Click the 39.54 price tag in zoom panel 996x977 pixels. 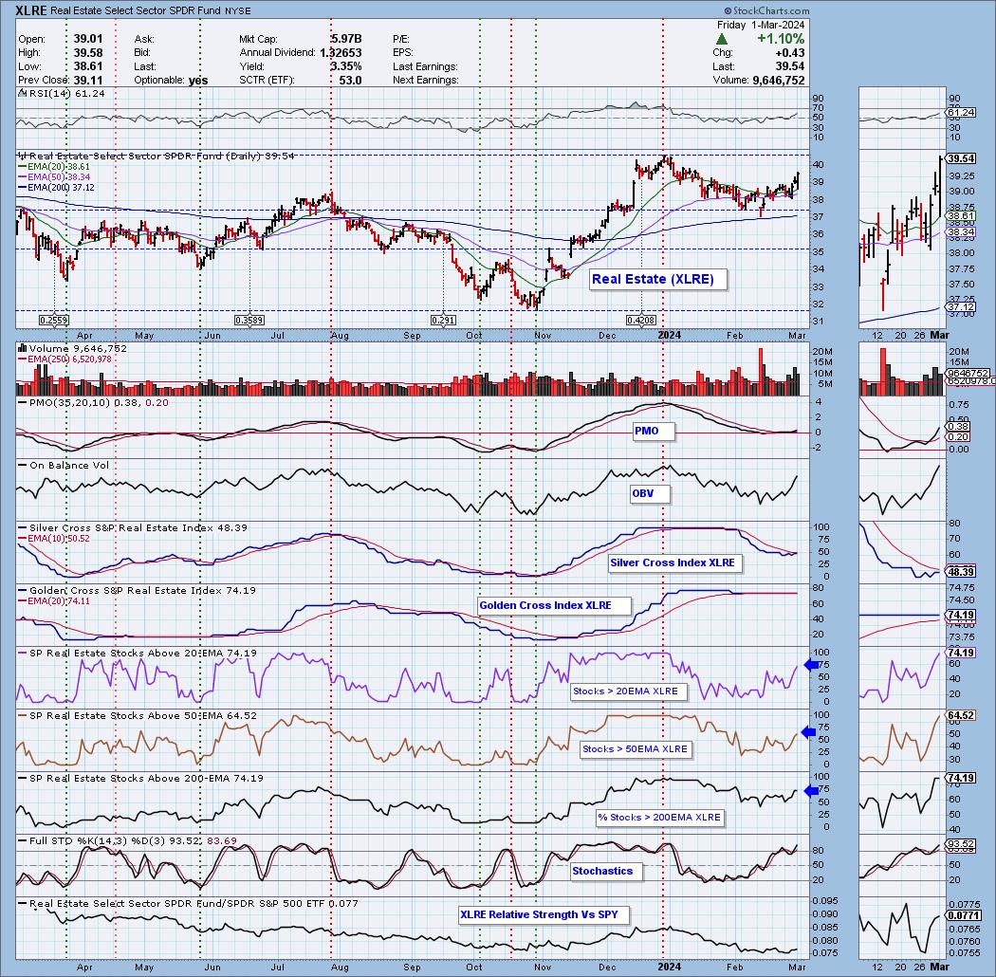[960, 158]
